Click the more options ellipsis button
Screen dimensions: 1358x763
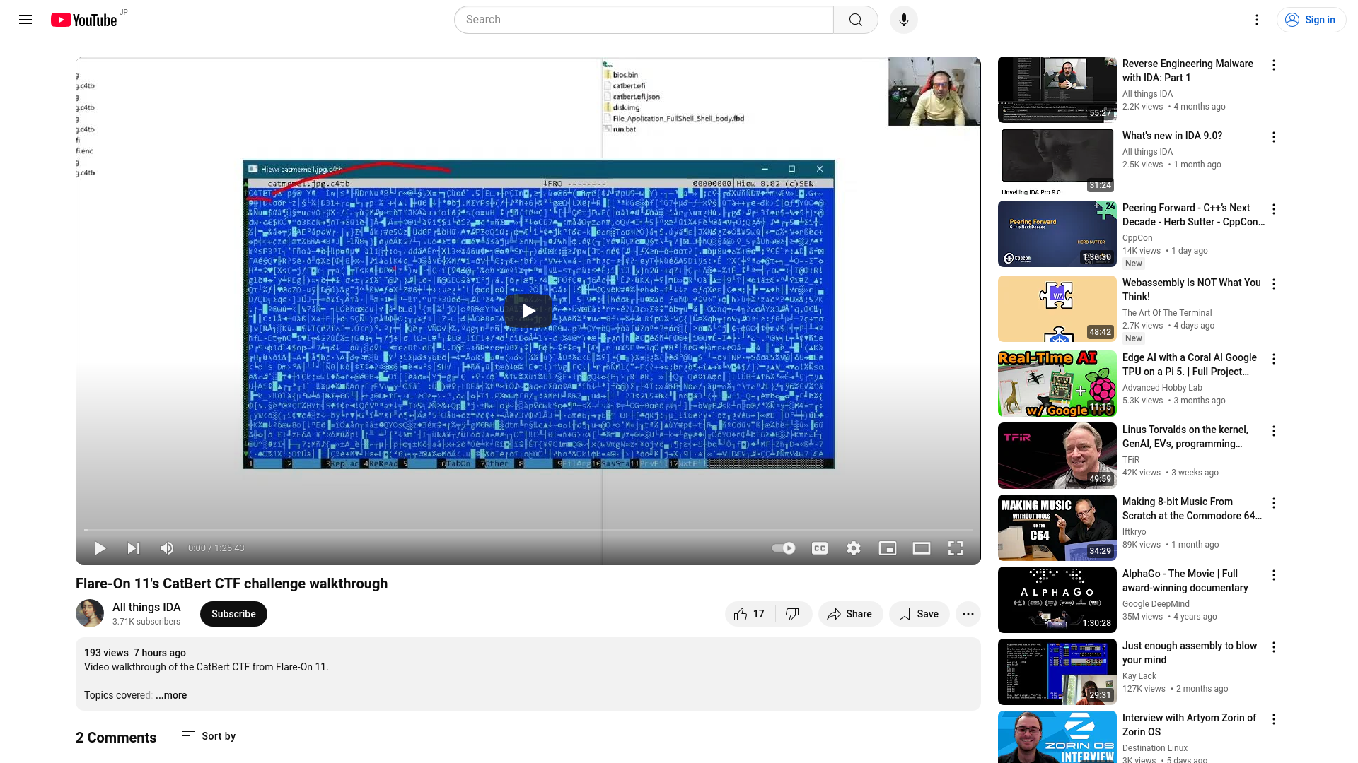(968, 614)
